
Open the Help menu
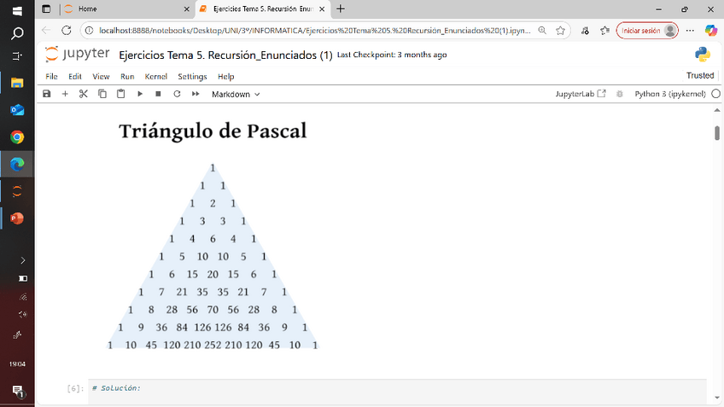pyautogui.click(x=226, y=77)
